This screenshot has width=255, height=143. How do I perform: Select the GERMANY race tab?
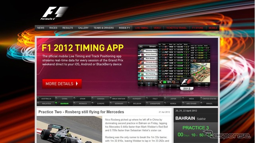(119, 103)
